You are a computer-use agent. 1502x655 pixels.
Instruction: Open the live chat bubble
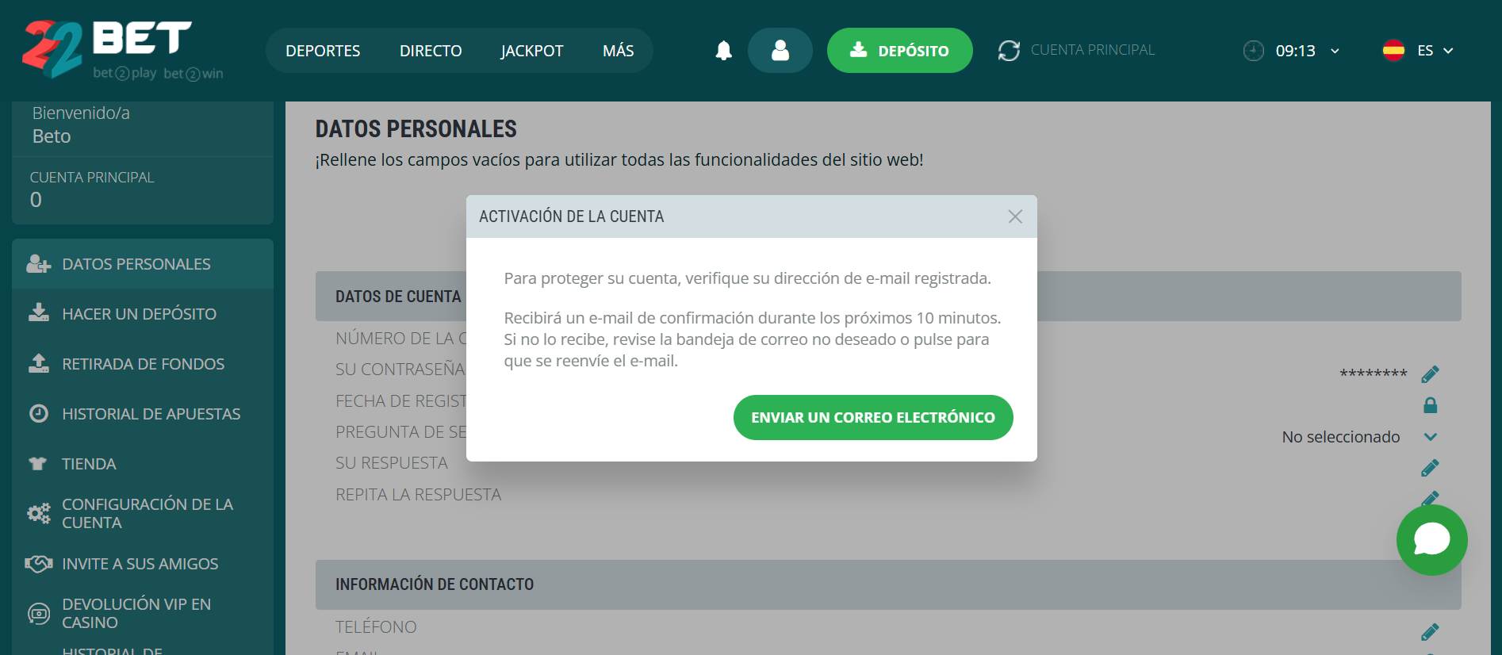click(1431, 540)
